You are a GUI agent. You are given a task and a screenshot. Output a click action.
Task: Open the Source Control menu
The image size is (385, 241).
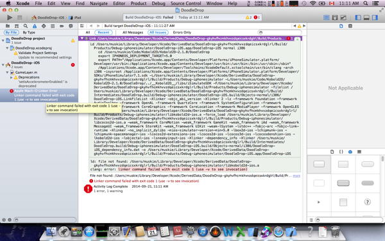(185, 3)
